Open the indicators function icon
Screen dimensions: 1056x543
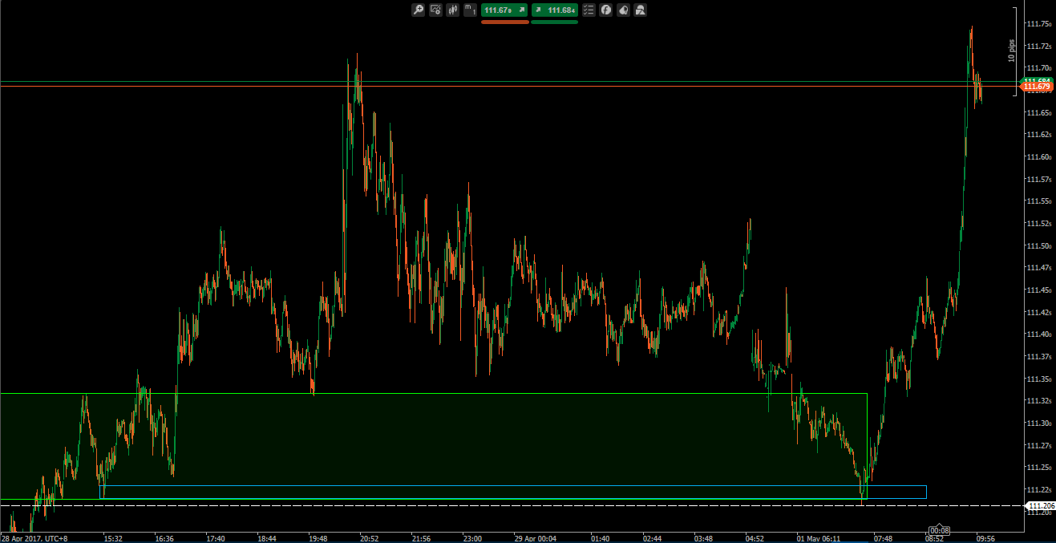point(606,10)
